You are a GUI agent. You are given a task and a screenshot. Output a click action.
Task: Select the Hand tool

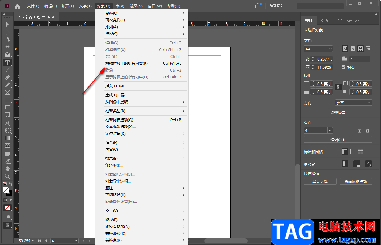pyautogui.click(x=7, y=169)
